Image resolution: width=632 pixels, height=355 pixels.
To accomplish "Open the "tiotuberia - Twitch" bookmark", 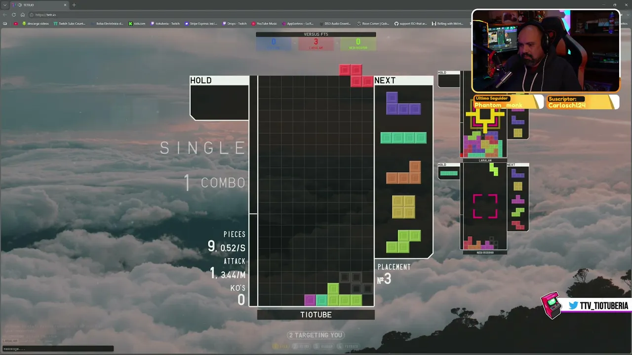I will click(x=165, y=24).
